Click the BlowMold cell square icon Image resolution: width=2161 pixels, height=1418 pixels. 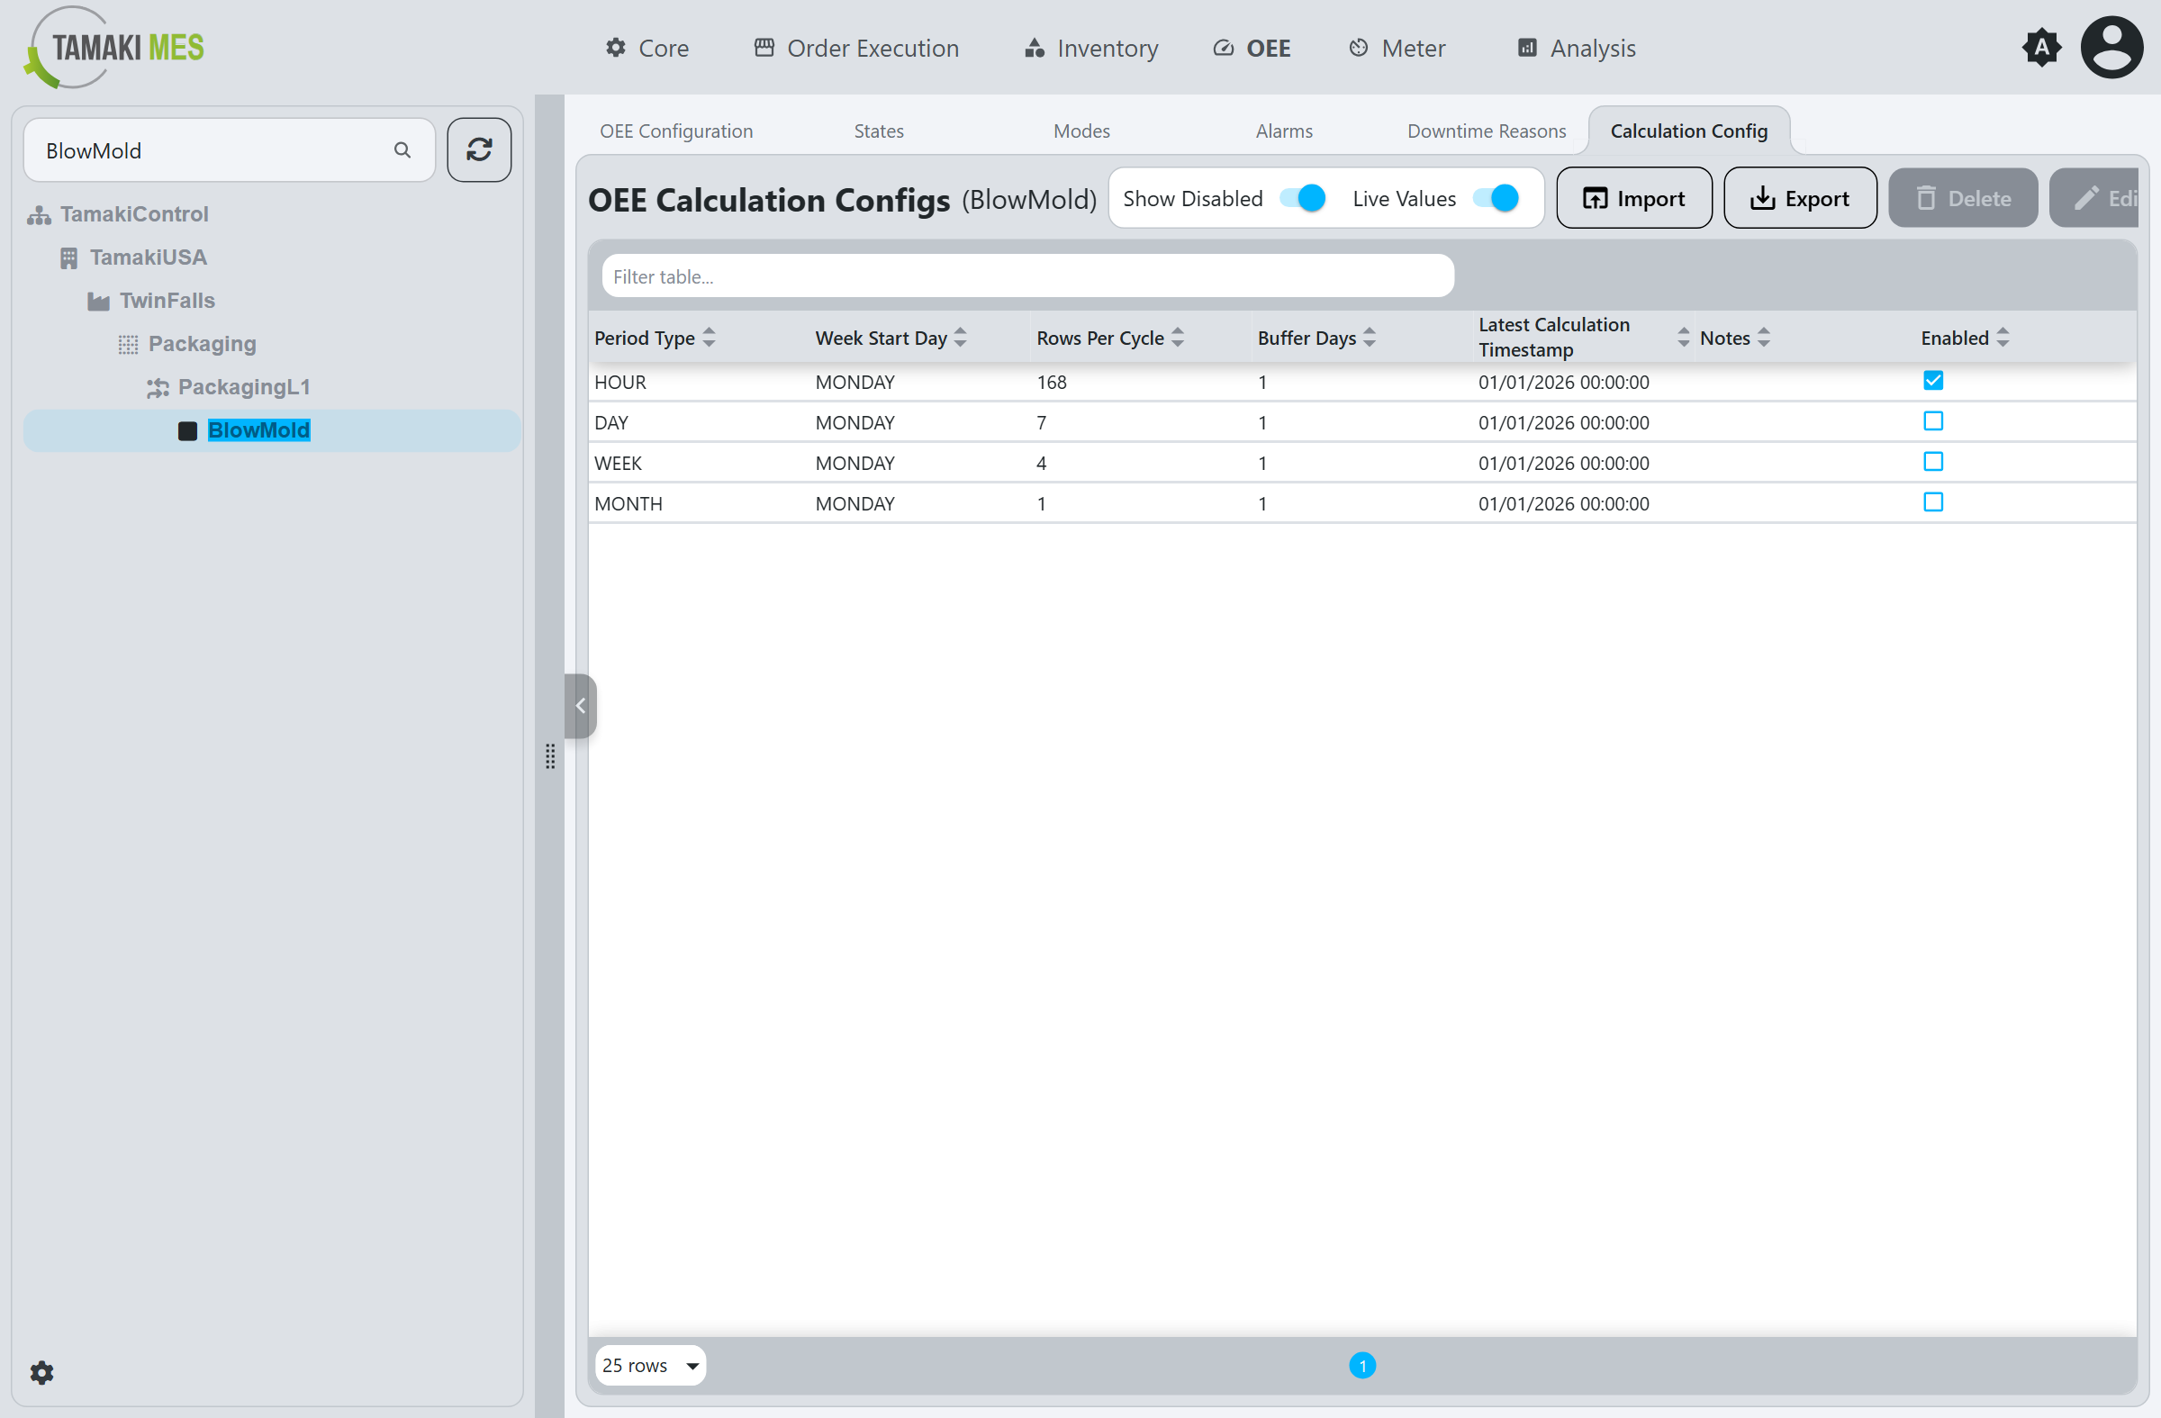[x=188, y=430]
